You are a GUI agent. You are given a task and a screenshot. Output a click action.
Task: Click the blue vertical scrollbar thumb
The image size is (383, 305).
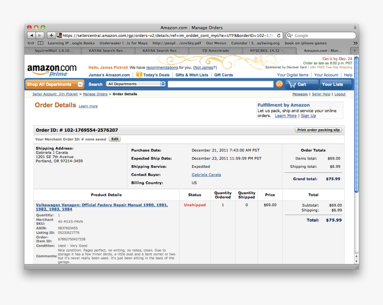point(356,125)
